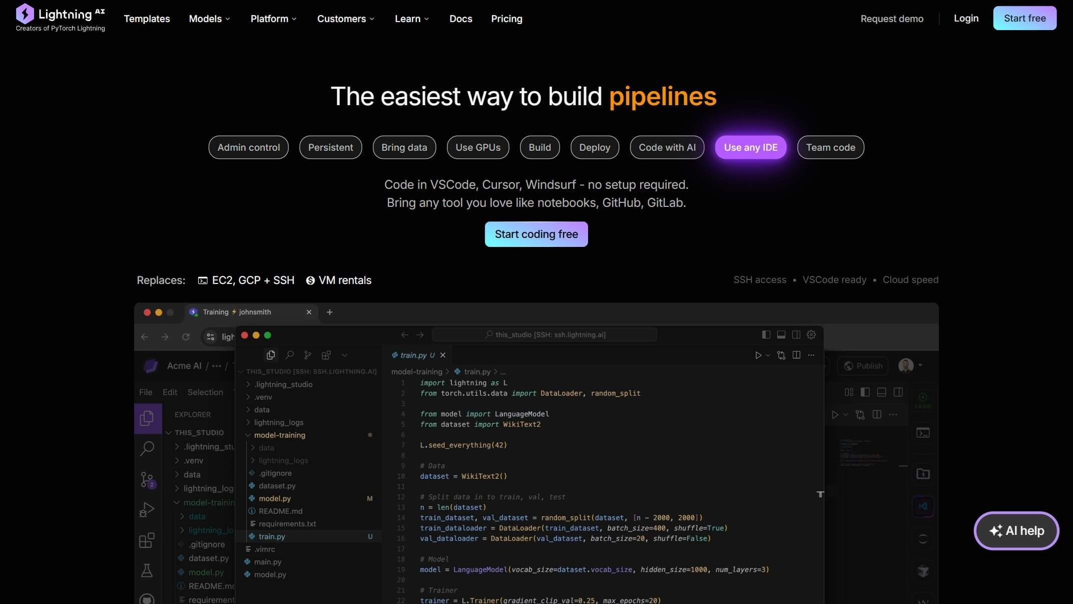Screen dimensions: 1073x604
Task: Switch to the Code with AI tab
Action: tap(667, 147)
